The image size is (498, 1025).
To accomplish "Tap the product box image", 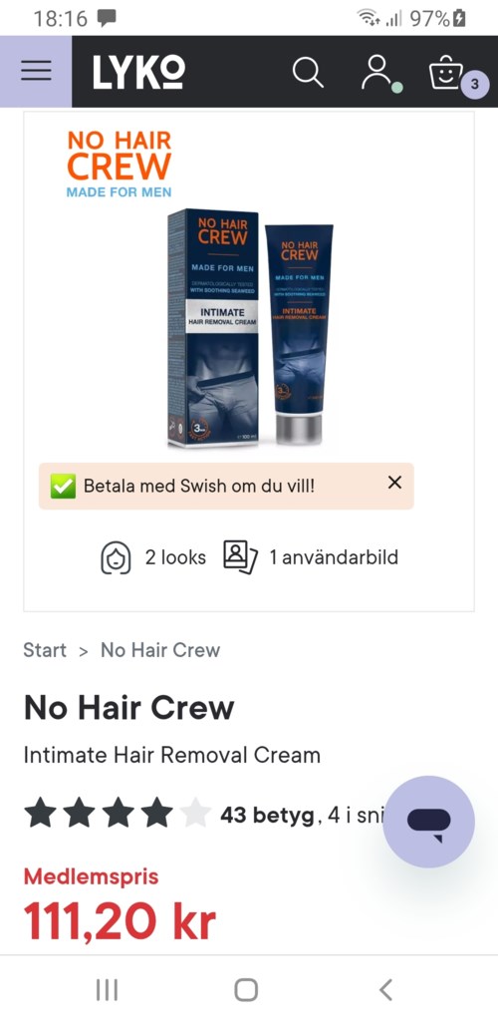I will (213, 328).
